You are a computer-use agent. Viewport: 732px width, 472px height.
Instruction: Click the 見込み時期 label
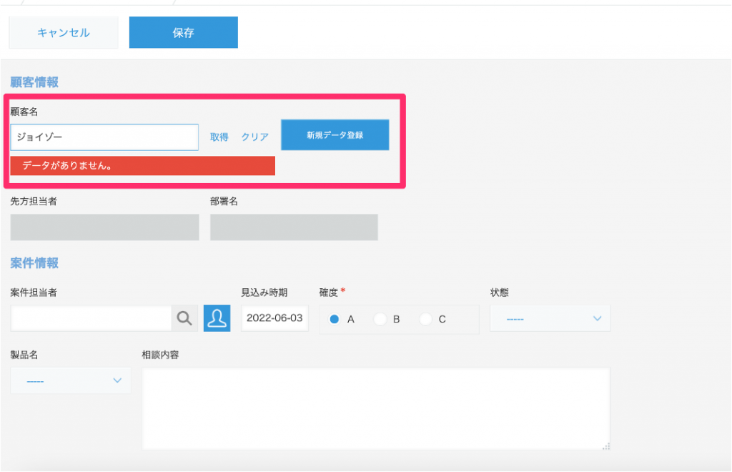pyautogui.click(x=264, y=292)
